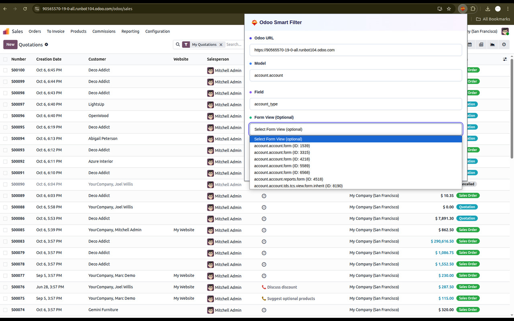Sort by Customer column header

tap(97, 59)
